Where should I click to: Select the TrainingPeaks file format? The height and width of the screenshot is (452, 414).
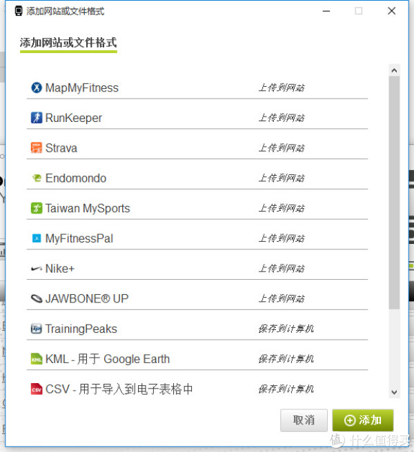tap(197, 329)
